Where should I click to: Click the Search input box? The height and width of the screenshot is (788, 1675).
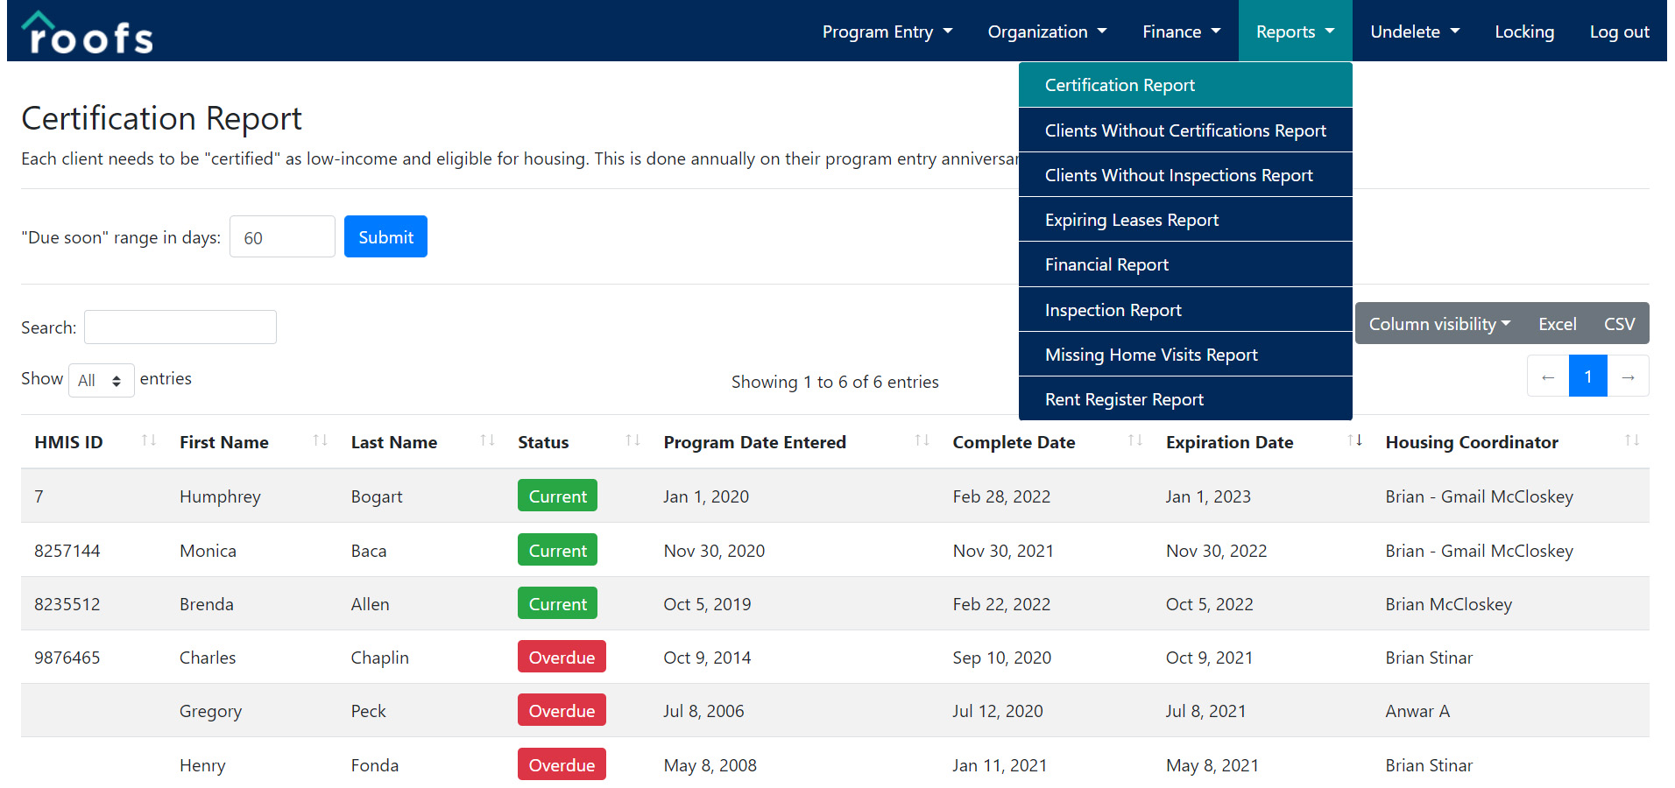click(x=180, y=327)
